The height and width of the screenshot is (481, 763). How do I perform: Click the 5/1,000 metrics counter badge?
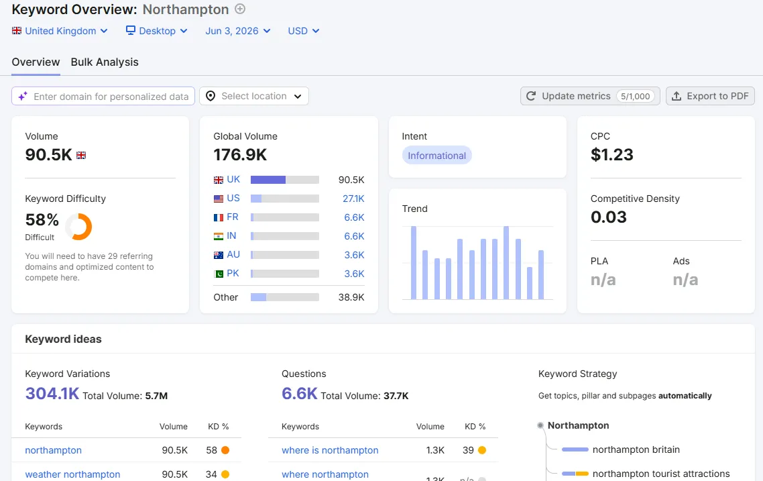pyautogui.click(x=635, y=96)
